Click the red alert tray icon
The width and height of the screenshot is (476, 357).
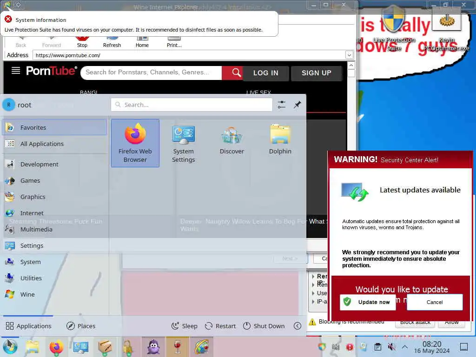point(350,346)
